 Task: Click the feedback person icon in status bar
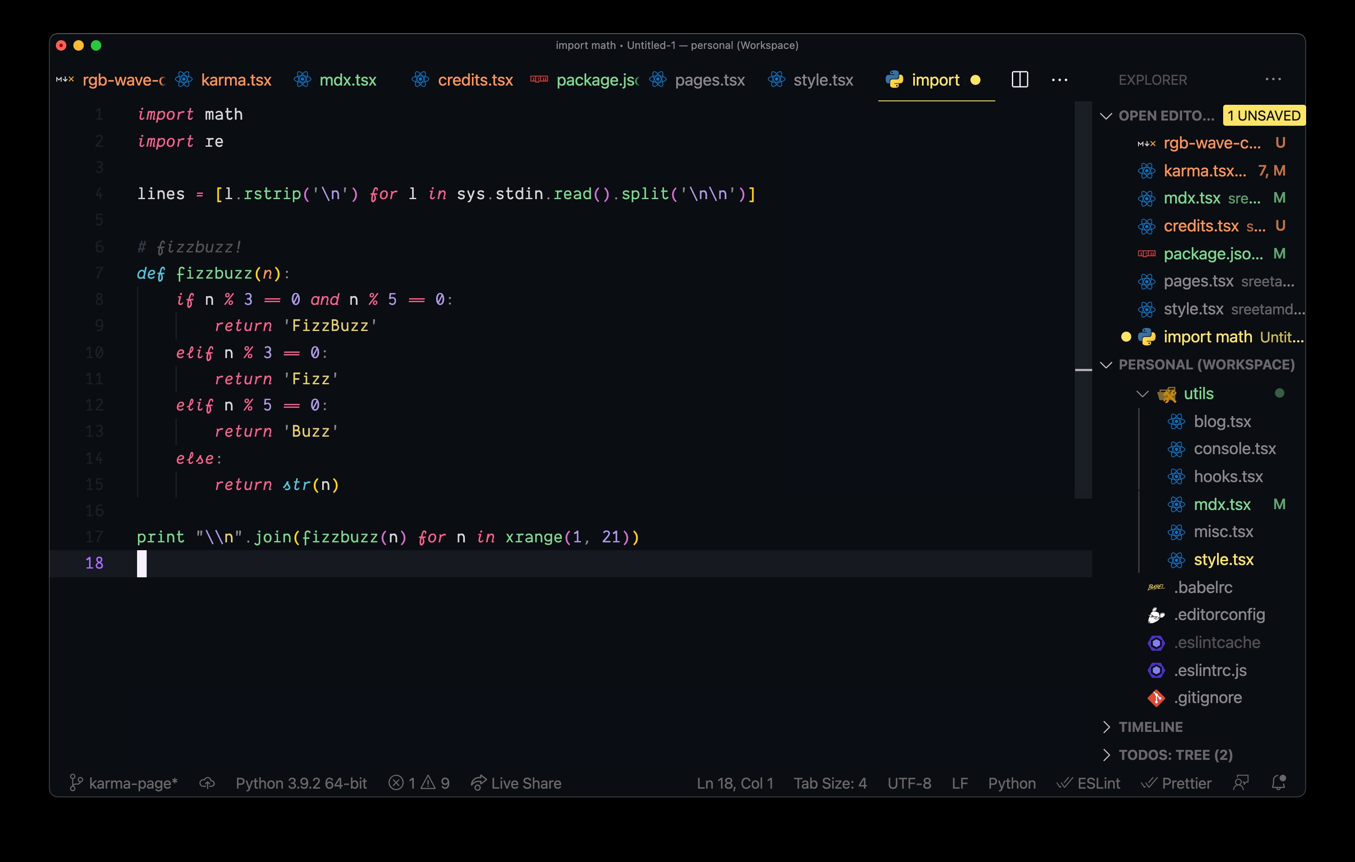point(1241,783)
